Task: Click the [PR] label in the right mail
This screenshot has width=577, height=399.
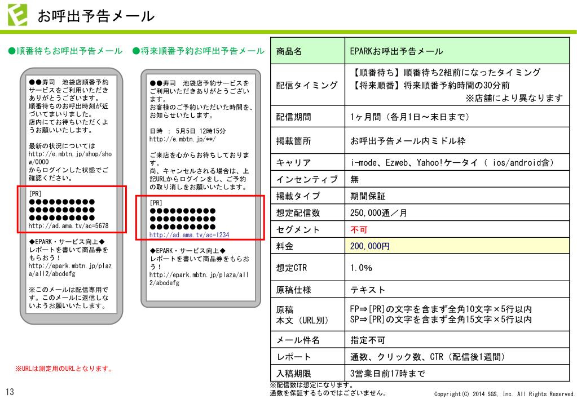Action: pyautogui.click(x=156, y=203)
